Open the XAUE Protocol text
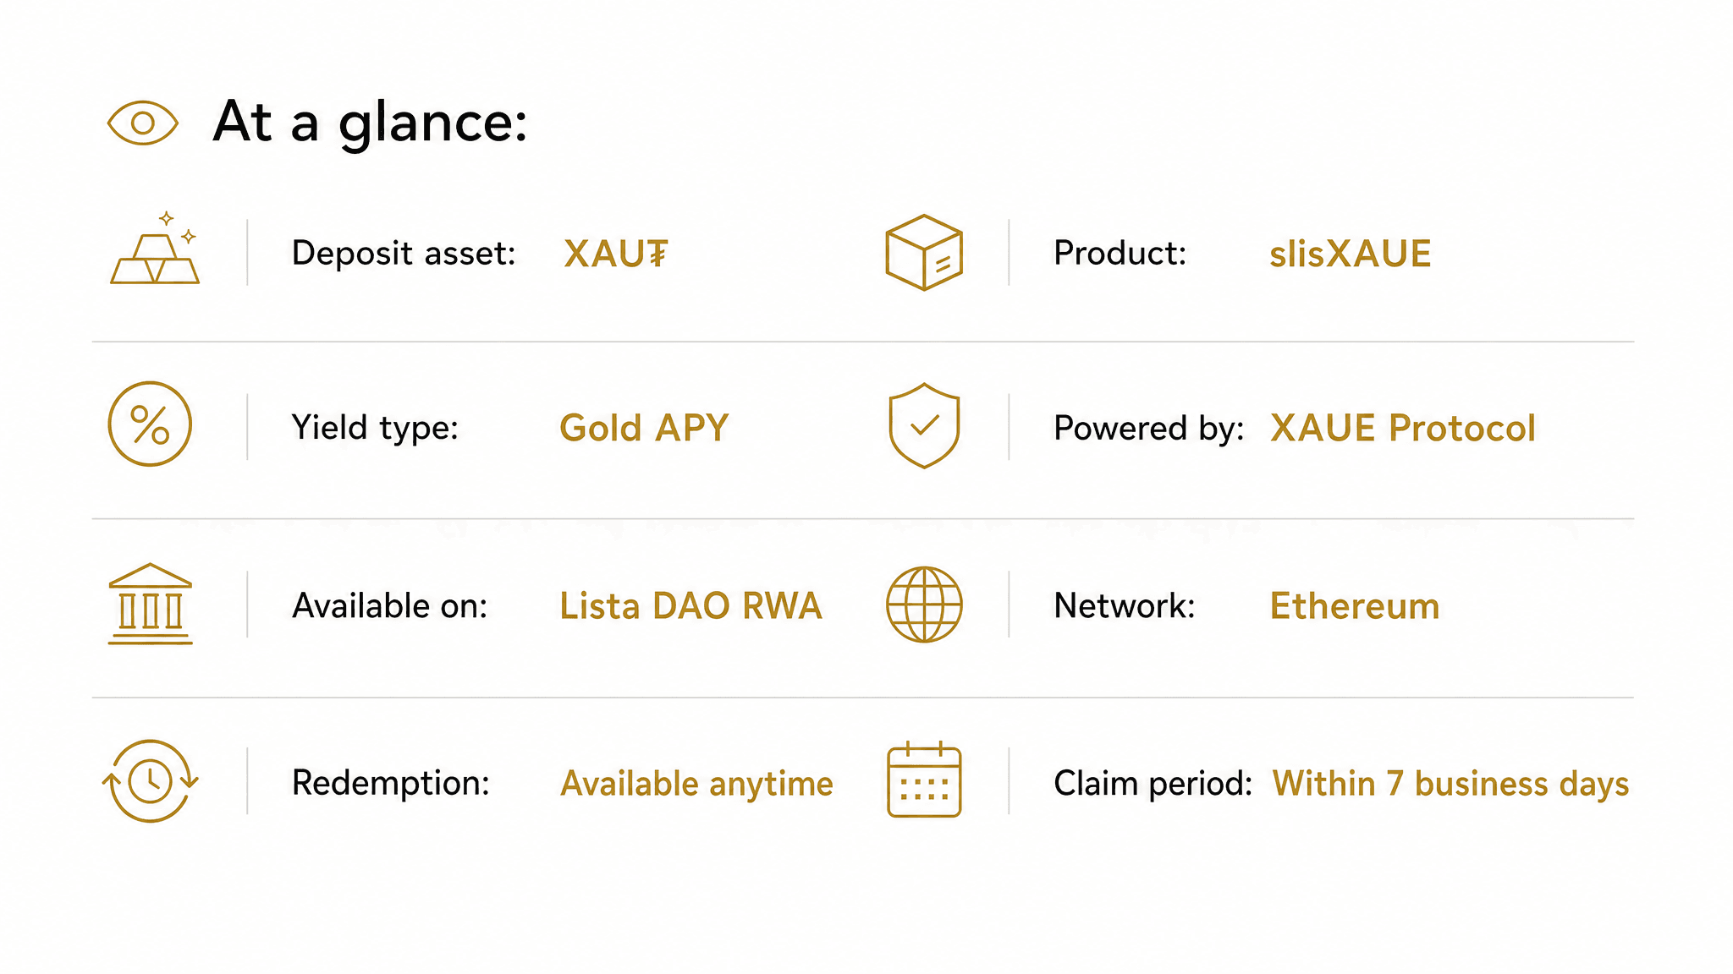1733x974 pixels. point(1403,428)
